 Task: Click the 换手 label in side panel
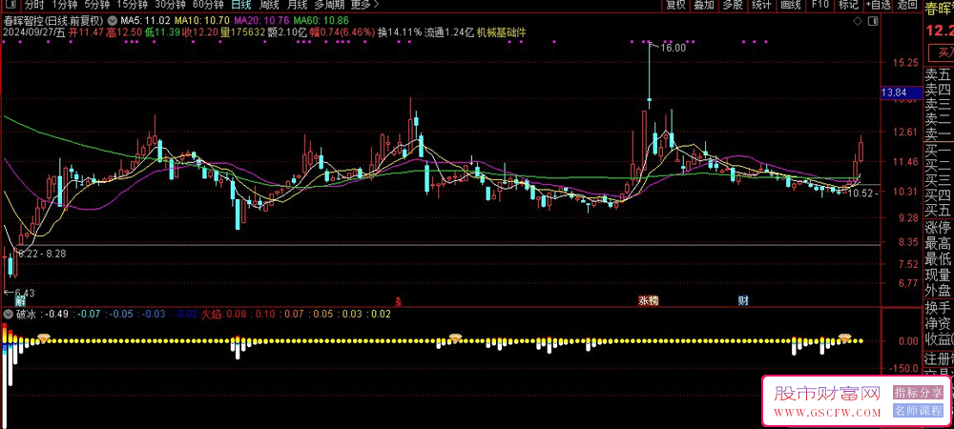(x=938, y=306)
